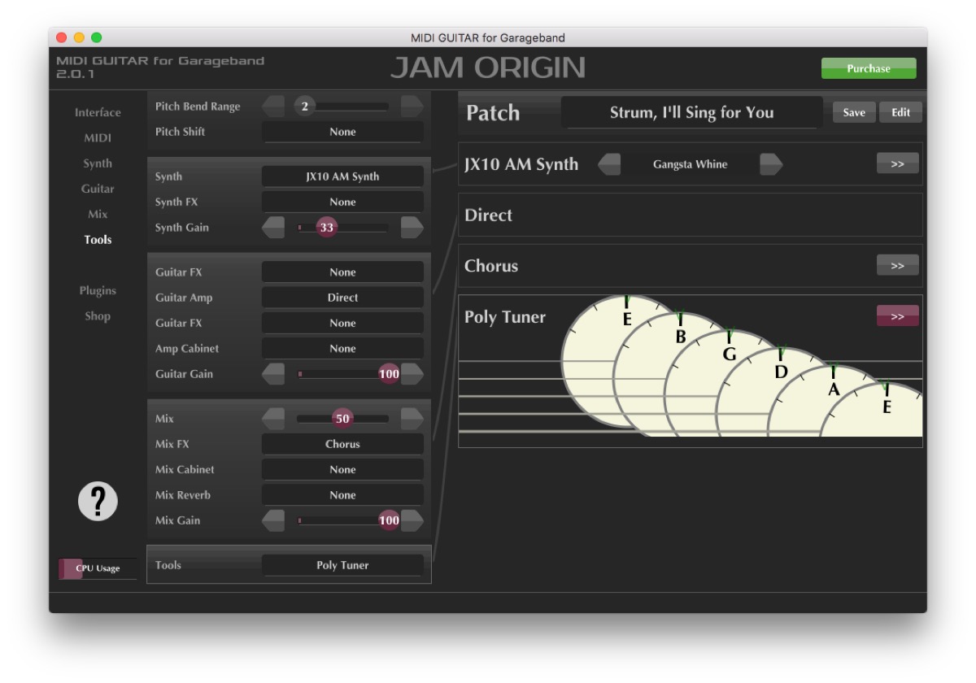Select next JX10 AM Synth preset
The width and height of the screenshot is (976, 683).
click(771, 164)
